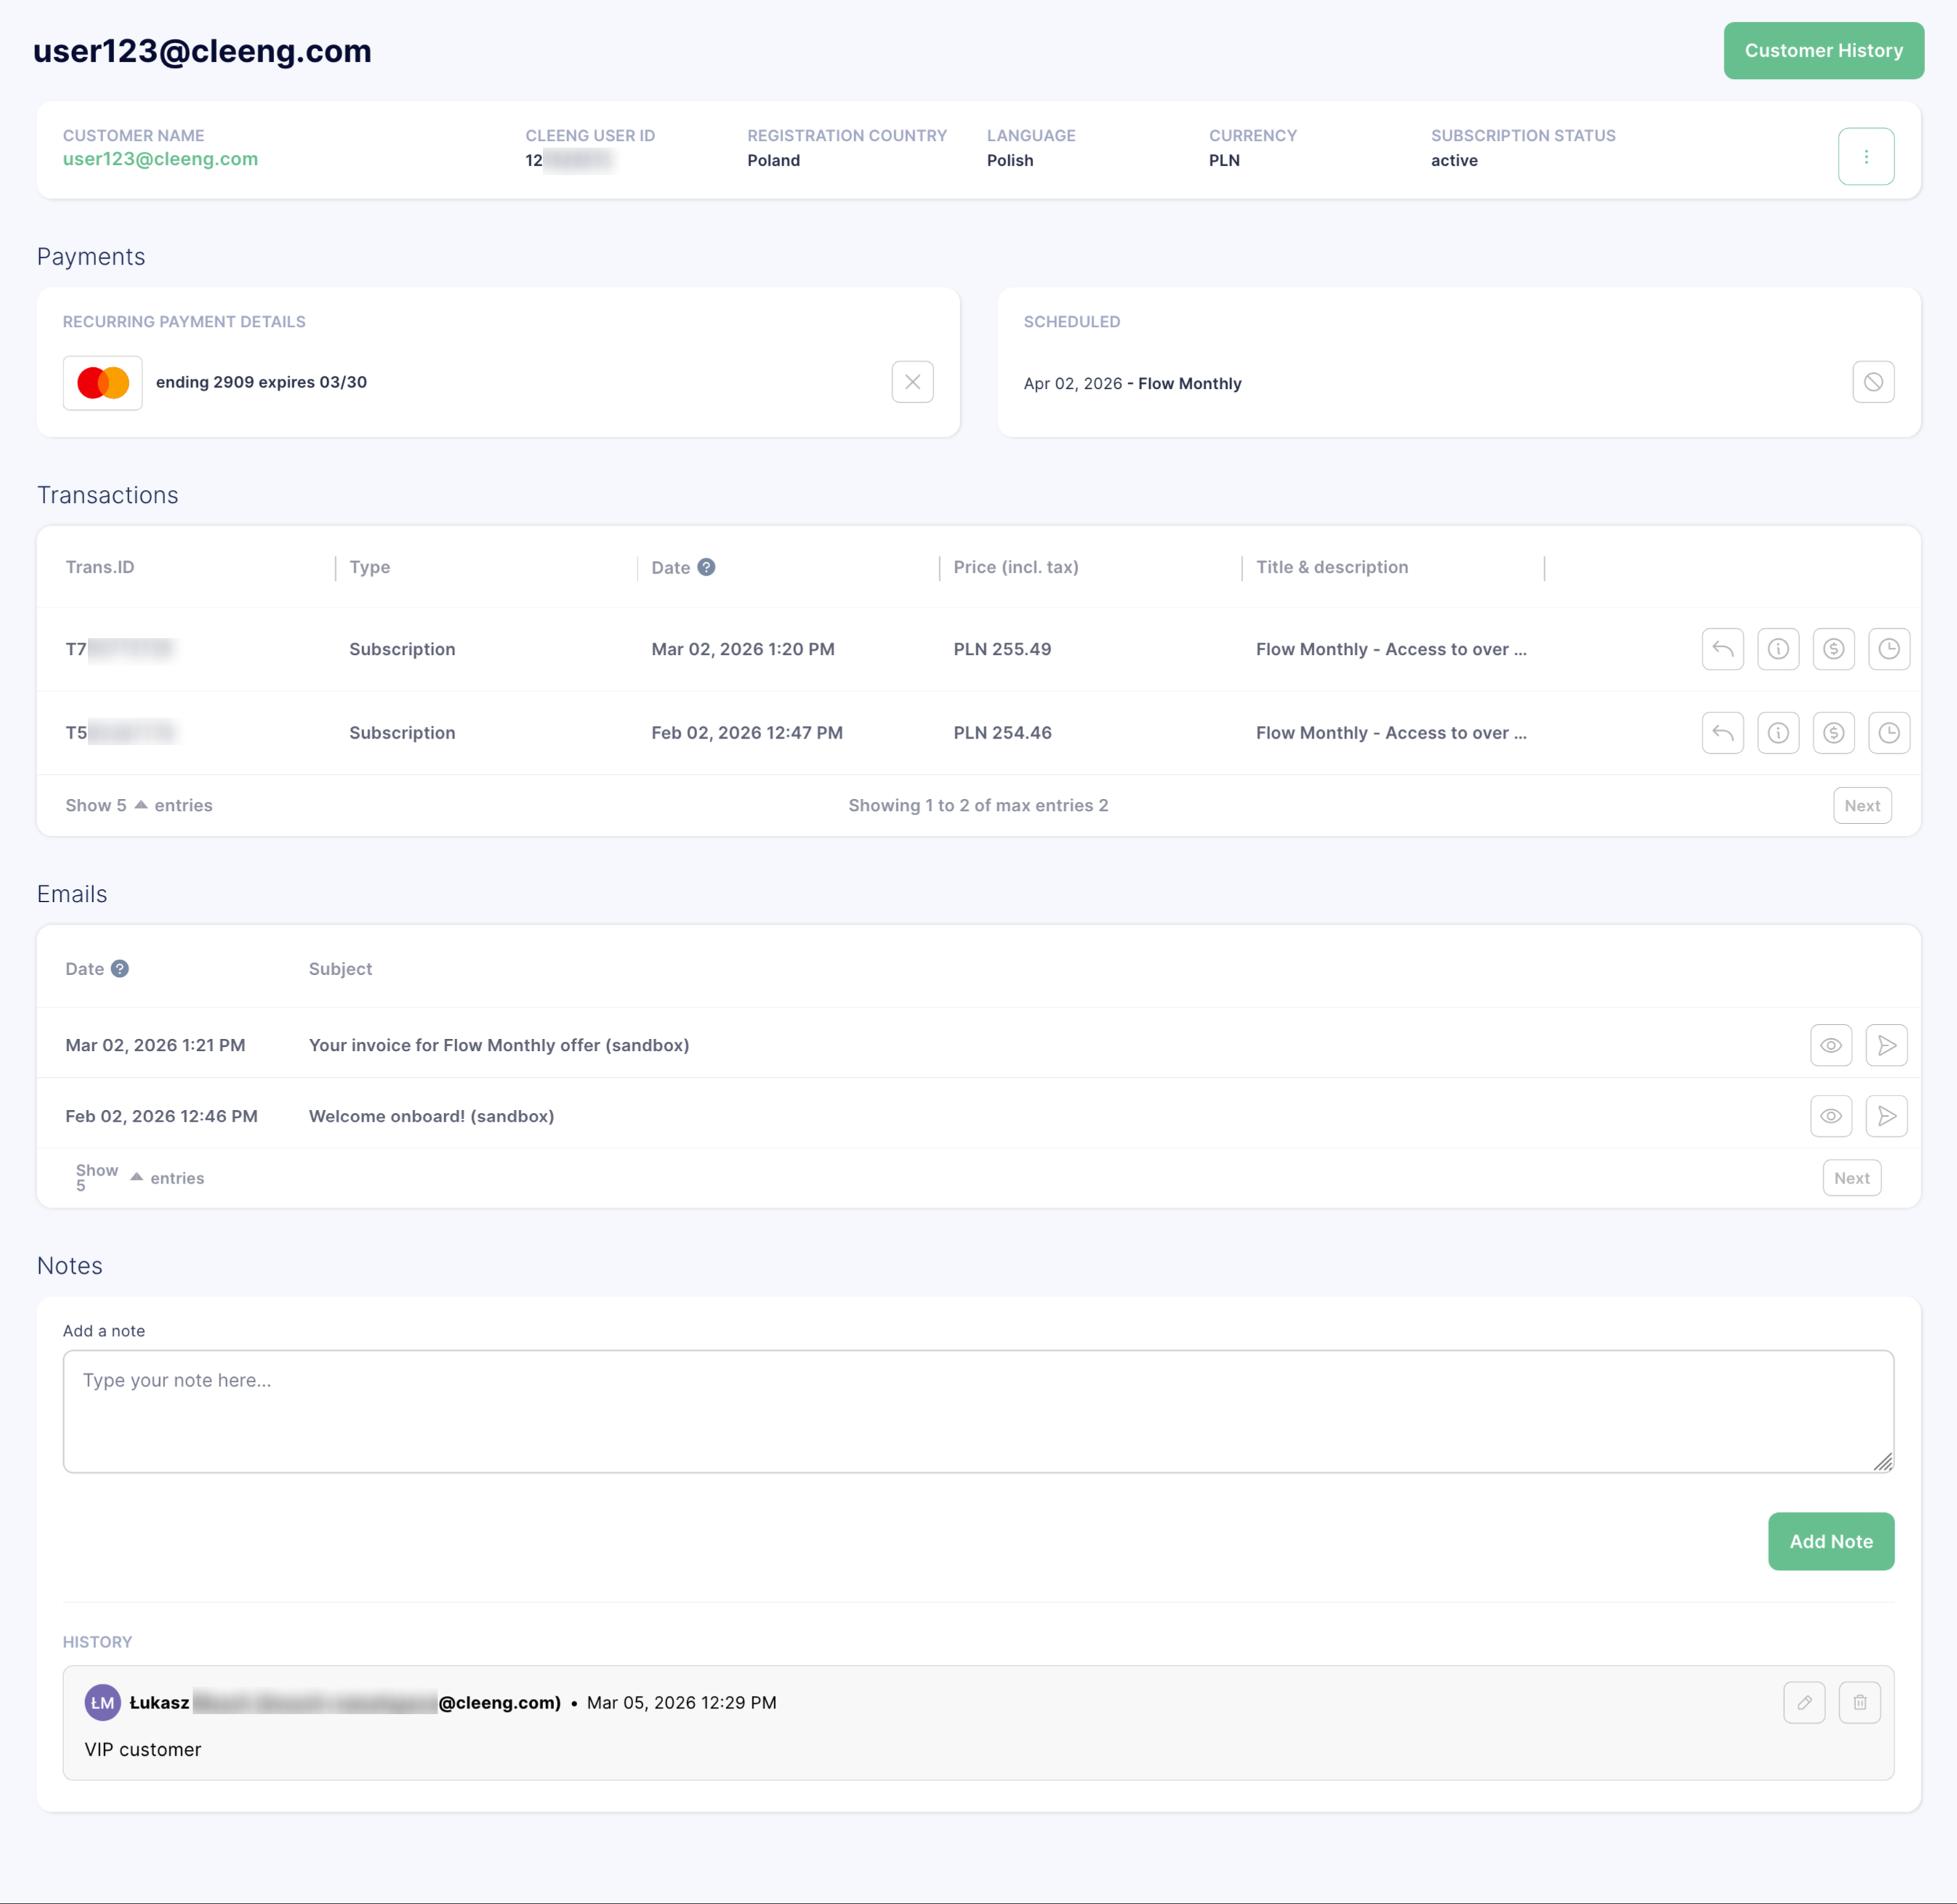Preview the Flow Monthly invoice email
The width and height of the screenshot is (1957, 1904).
click(x=1831, y=1045)
